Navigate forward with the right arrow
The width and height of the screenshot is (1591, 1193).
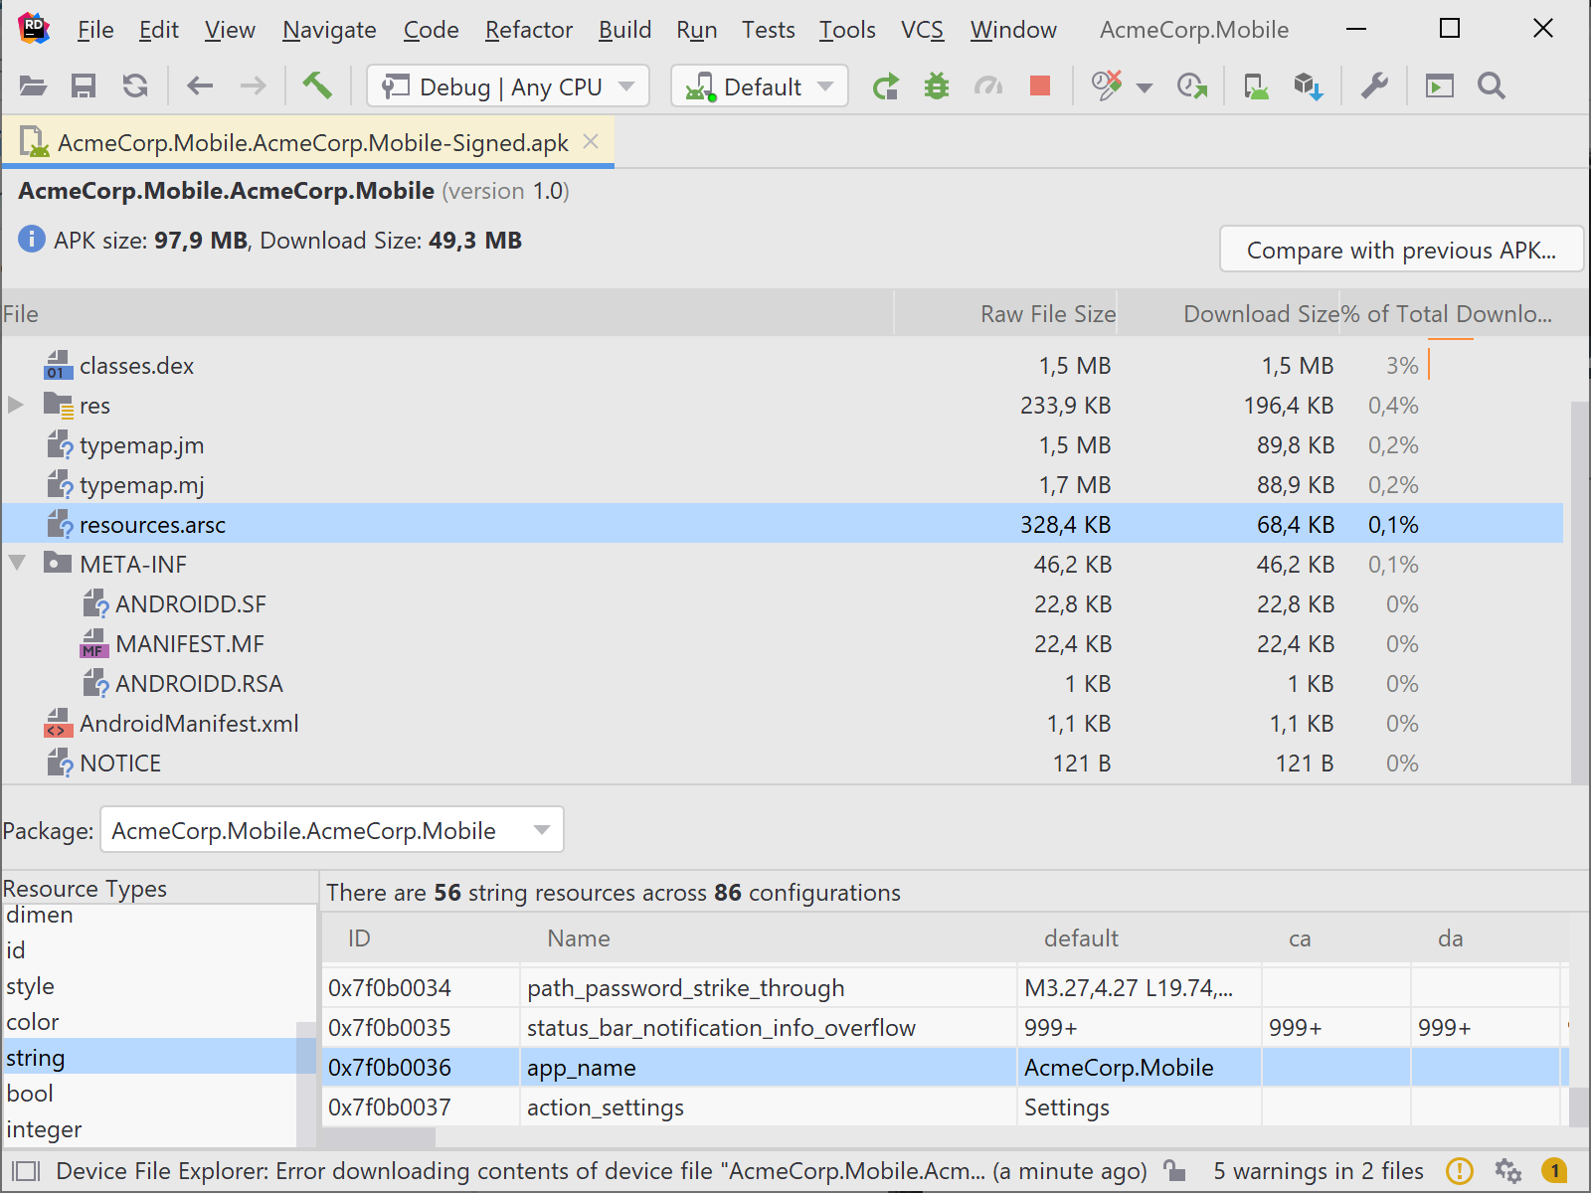(x=253, y=86)
